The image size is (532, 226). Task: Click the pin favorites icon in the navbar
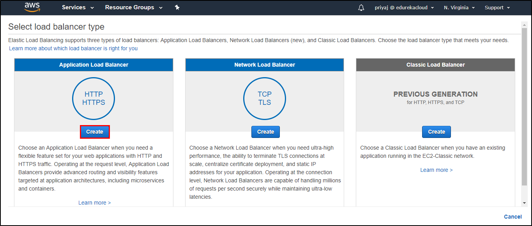coord(177,7)
